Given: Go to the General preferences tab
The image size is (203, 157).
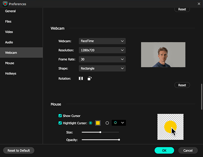Looking at the screenshot, I should pos(21,11).
